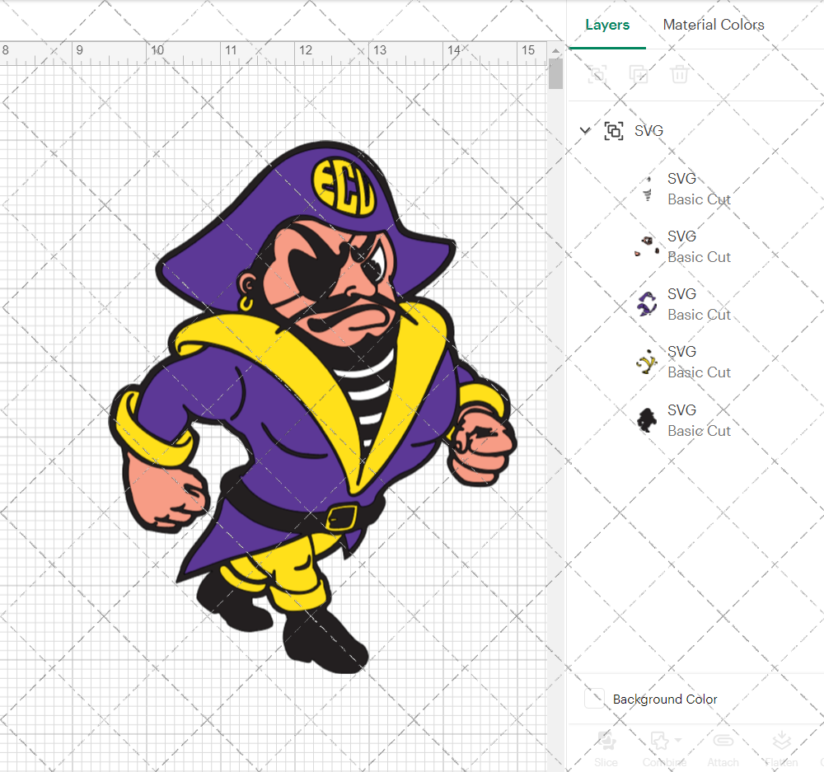Select the black silhouette SVG layer thumbnail

[x=647, y=420]
